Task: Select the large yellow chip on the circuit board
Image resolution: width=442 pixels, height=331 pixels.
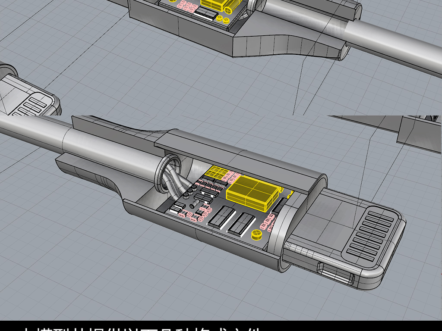Action: pos(252,193)
